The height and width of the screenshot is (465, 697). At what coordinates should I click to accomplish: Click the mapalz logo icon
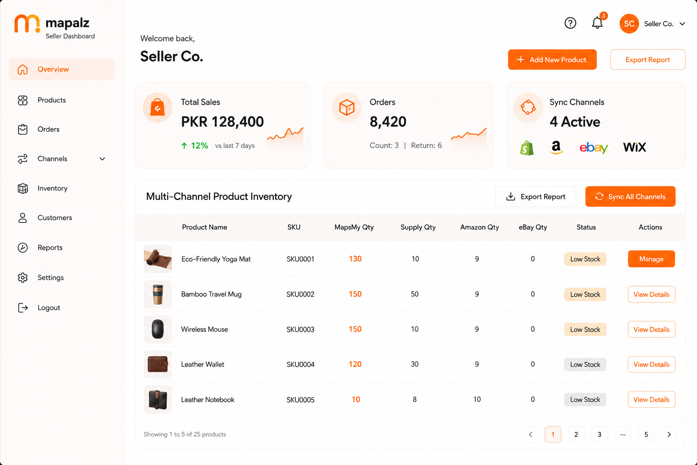pyautogui.click(x=27, y=24)
